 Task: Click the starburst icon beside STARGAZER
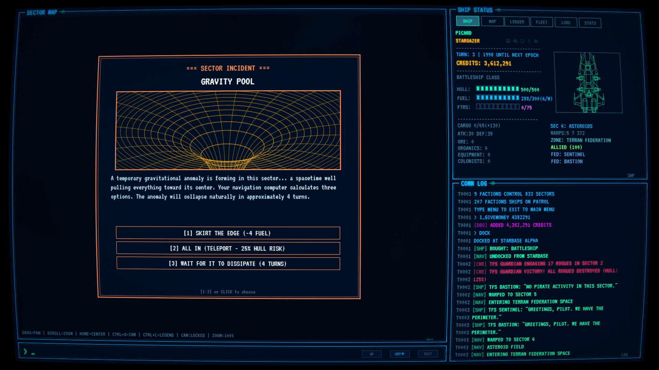(515, 41)
